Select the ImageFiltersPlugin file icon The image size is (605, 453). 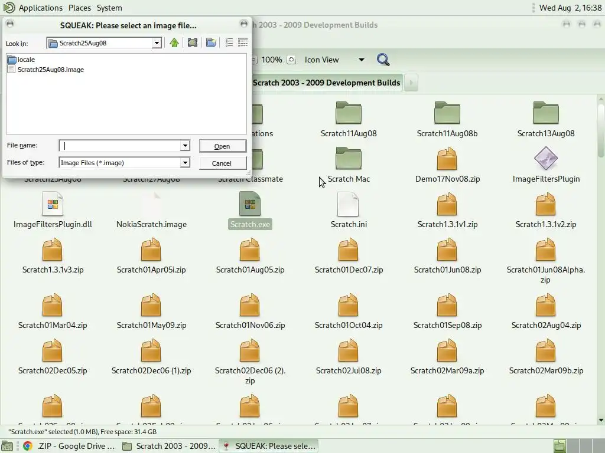(545, 159)
